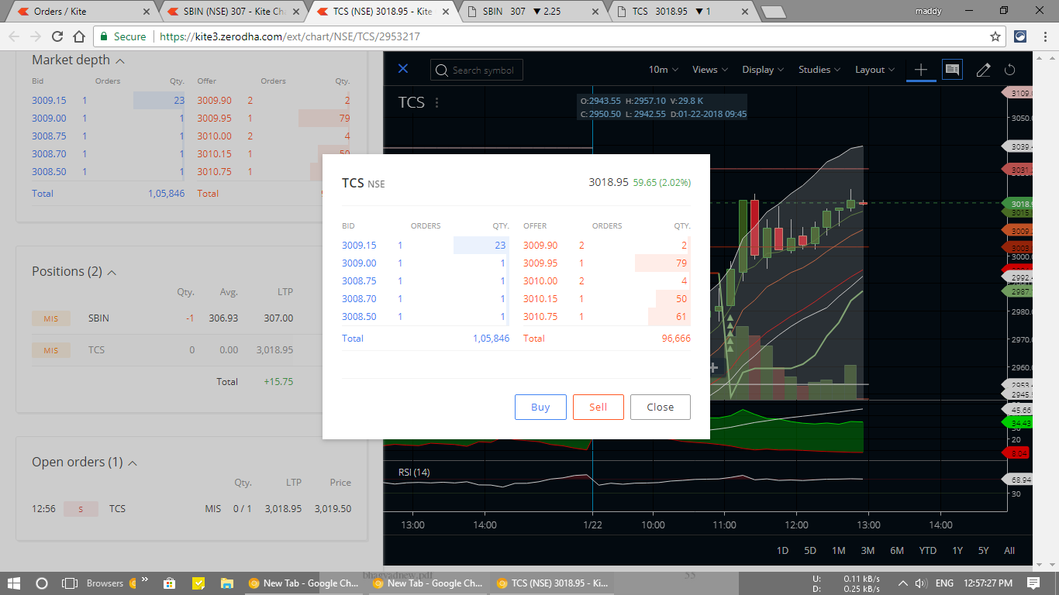Click the browser home icon

click(x=79, y=36)
